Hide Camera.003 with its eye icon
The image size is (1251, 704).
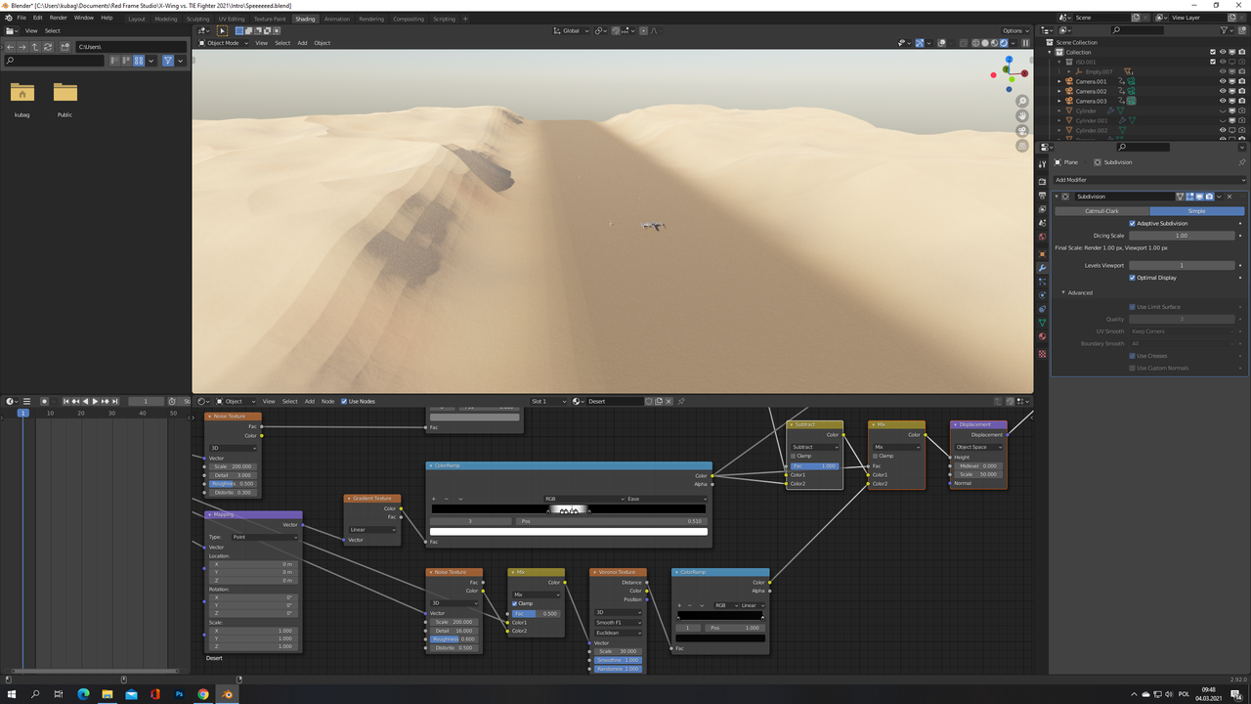(1223, 101)
